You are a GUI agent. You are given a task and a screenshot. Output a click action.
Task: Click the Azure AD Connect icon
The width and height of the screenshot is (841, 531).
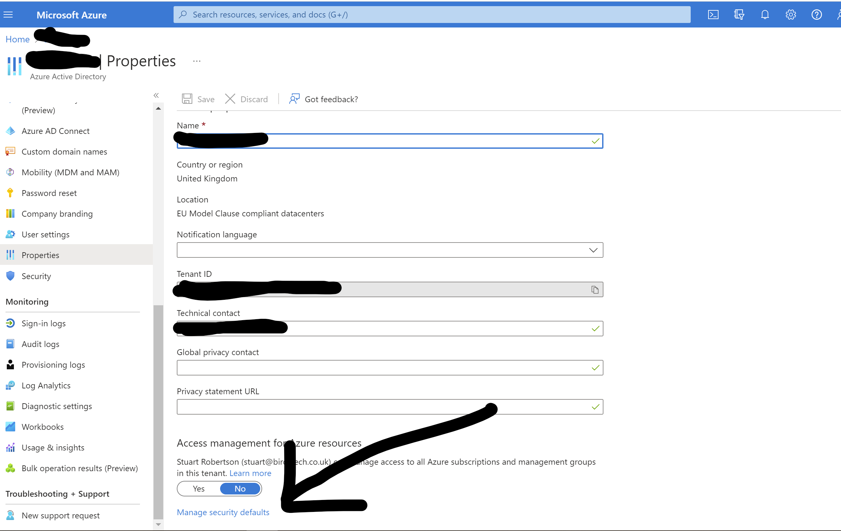pyautogui.click(x=10, y=131)
